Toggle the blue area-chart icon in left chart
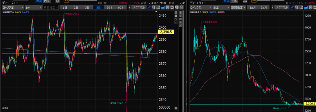The image size is (316, 112). point(163,7)
